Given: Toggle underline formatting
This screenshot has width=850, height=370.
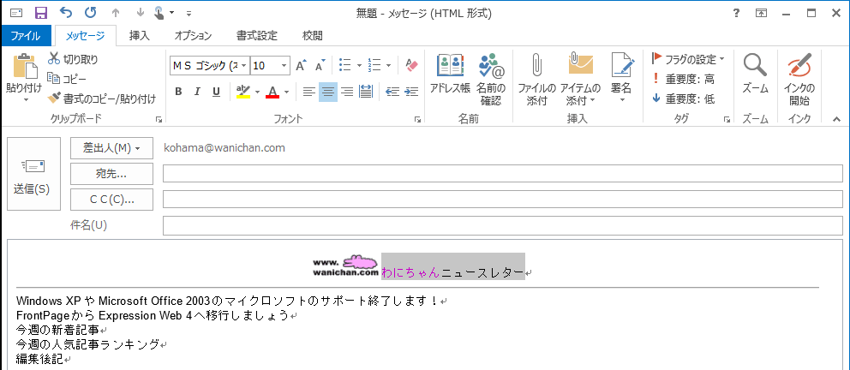Looking at the screenshot, I should click(x=216, y=92).
